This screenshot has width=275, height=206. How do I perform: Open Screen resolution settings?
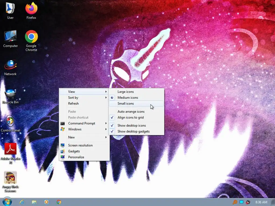(84, 145)
